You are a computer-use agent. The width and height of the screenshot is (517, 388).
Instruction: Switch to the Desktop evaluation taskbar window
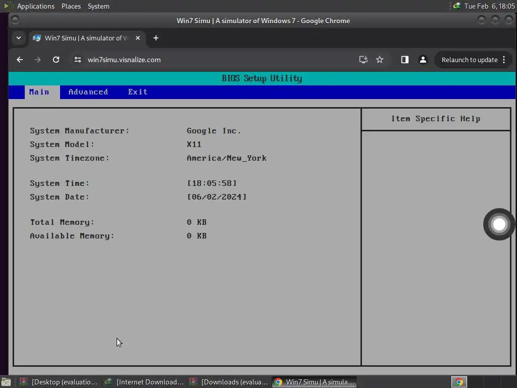[x=59, y=382]
